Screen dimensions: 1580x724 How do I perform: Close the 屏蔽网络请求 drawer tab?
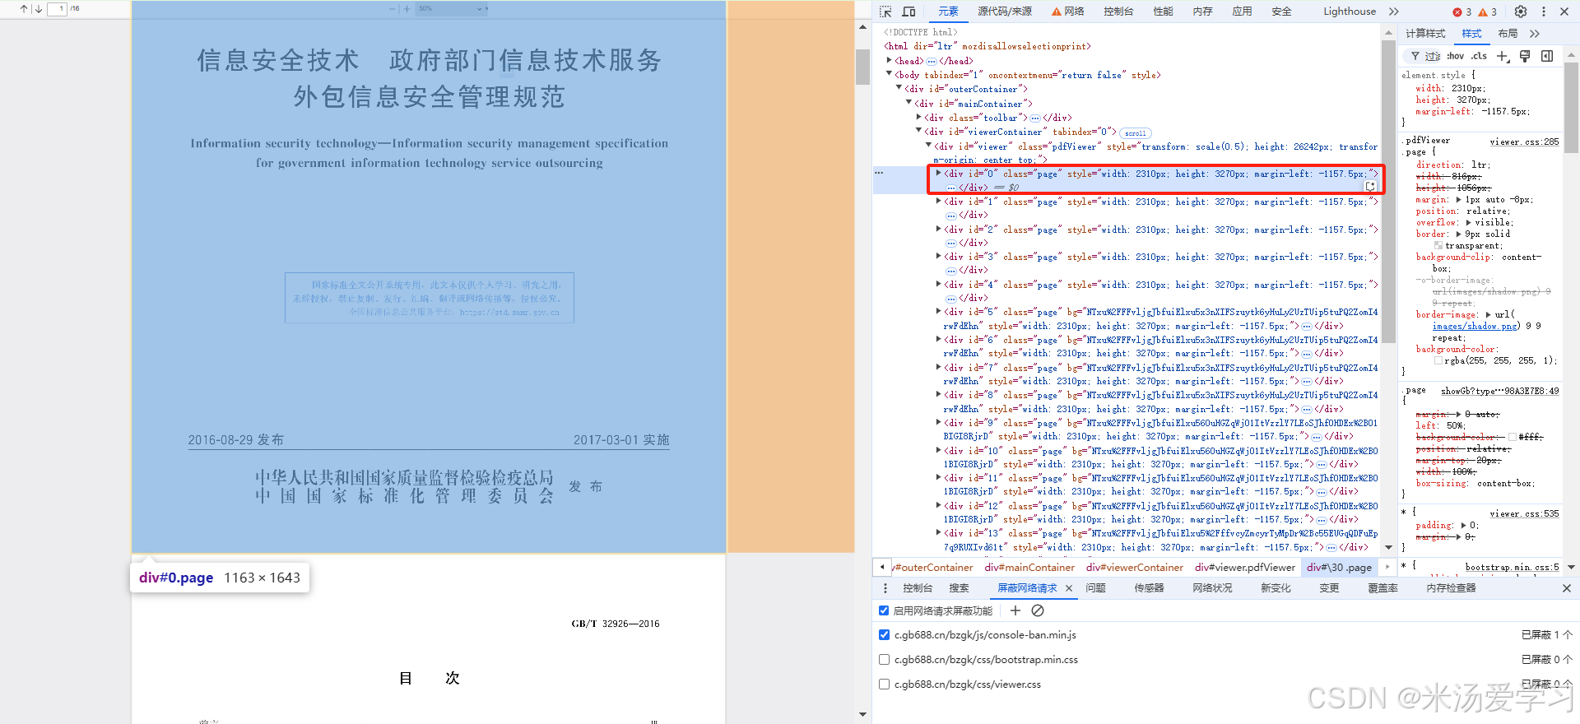(x=1069, y=588)
